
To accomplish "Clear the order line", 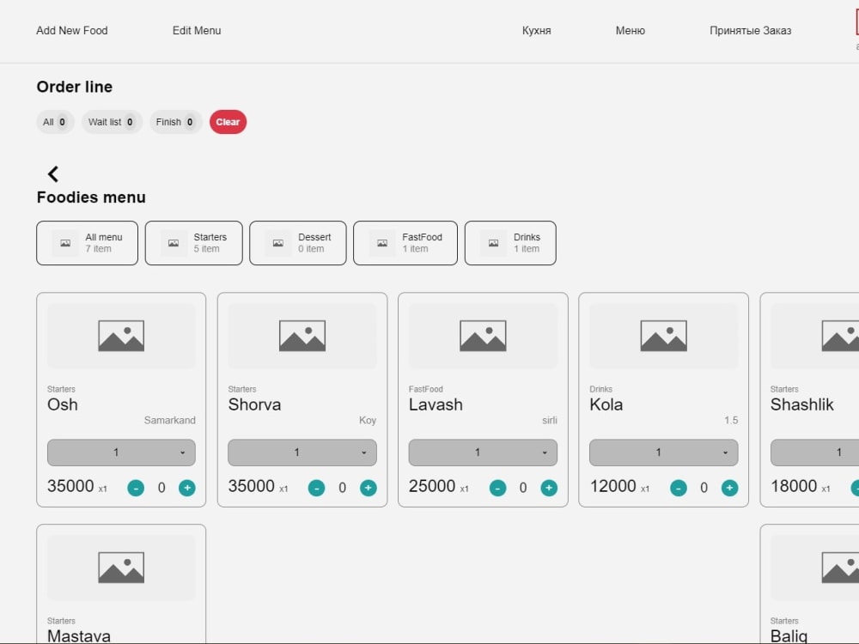I will pyautogui.click(x=228, y=122).
